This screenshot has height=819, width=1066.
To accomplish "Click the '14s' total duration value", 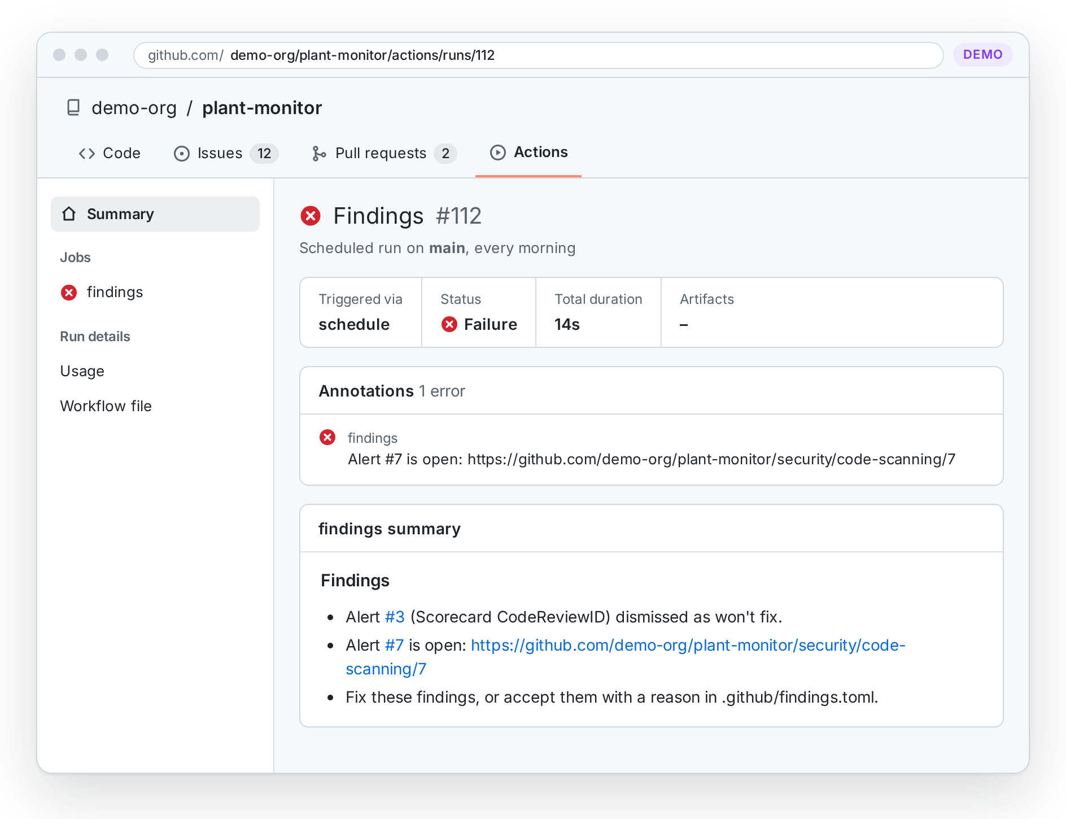I will 567,324.
